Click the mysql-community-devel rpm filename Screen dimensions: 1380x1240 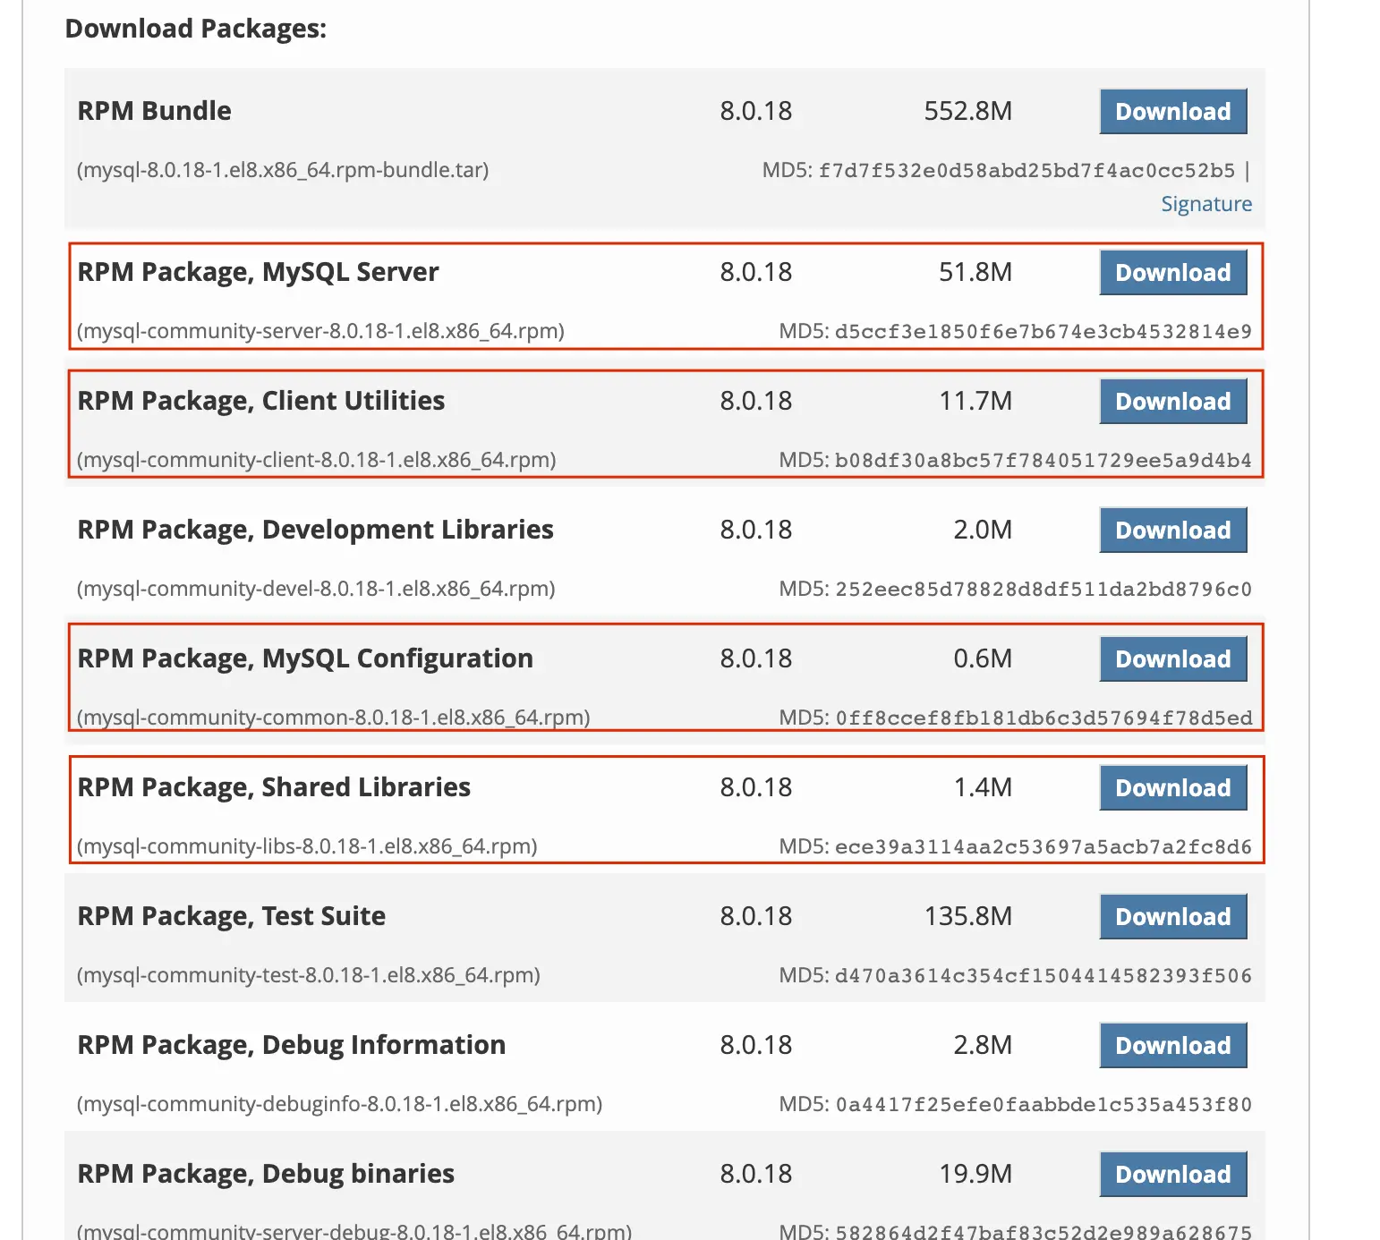coord(316,589)
